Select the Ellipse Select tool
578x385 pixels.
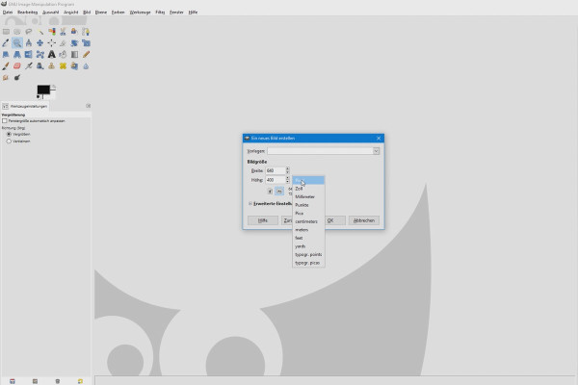tap(17, 32)
